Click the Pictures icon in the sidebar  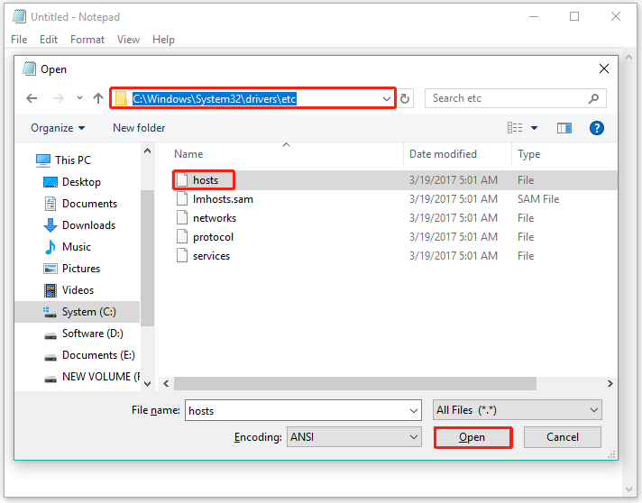[x=50, y=269]
